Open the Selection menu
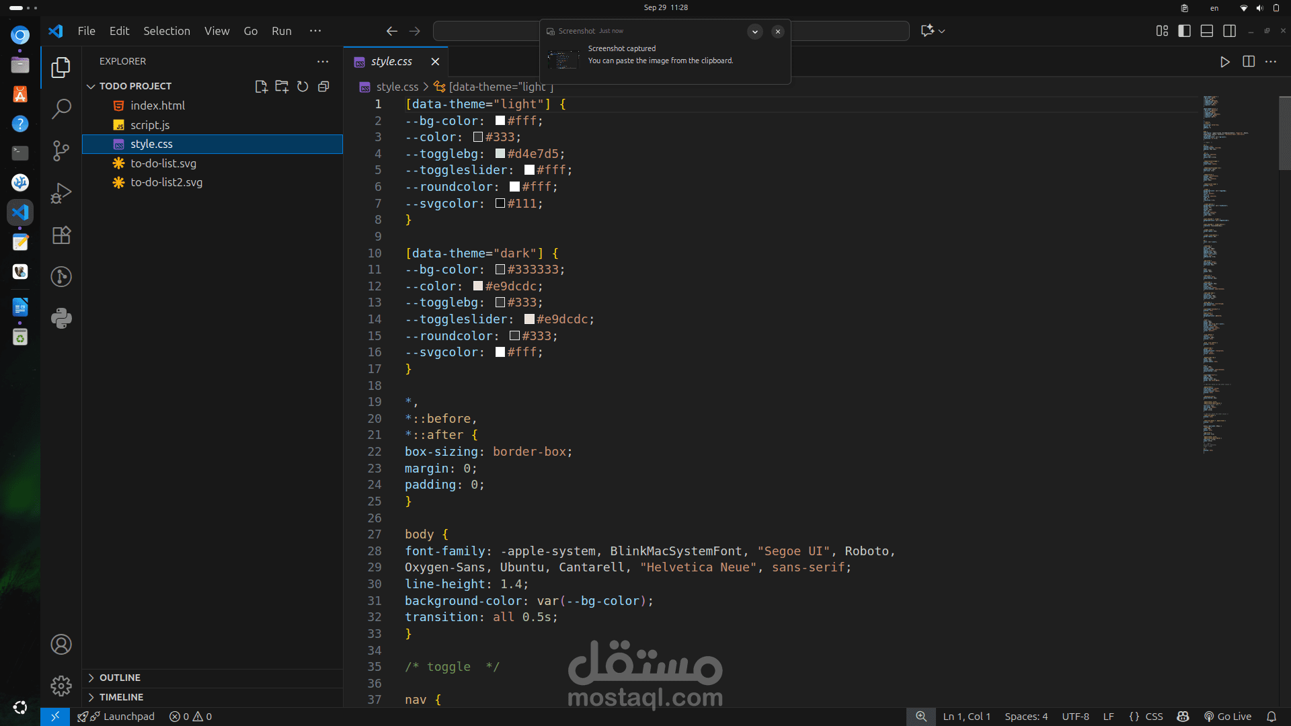The width and height of the screenshot is (1291, 726). (166, 31)
